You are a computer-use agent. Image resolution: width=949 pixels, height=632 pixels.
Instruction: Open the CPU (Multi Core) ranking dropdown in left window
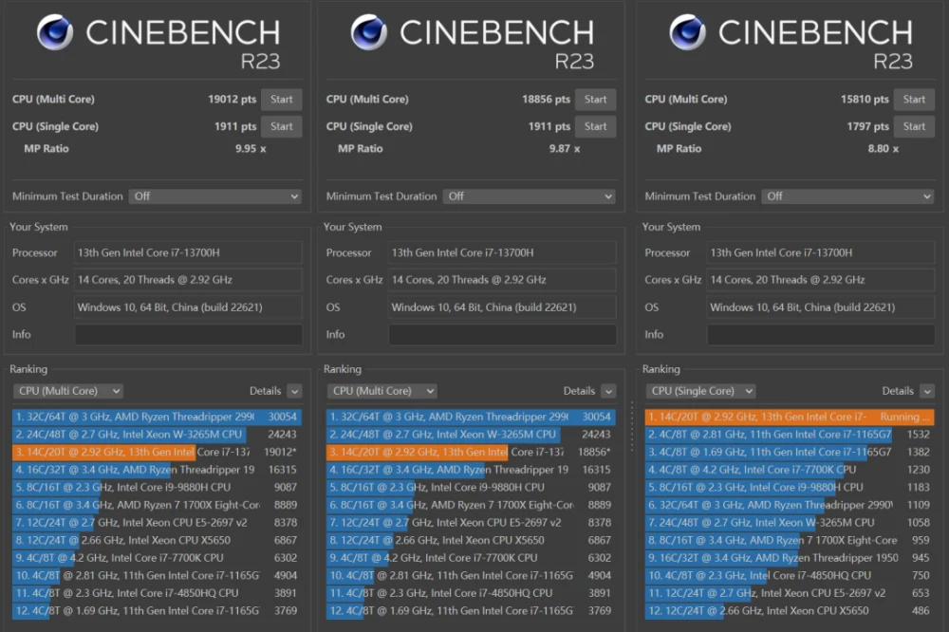click(68, 391)
